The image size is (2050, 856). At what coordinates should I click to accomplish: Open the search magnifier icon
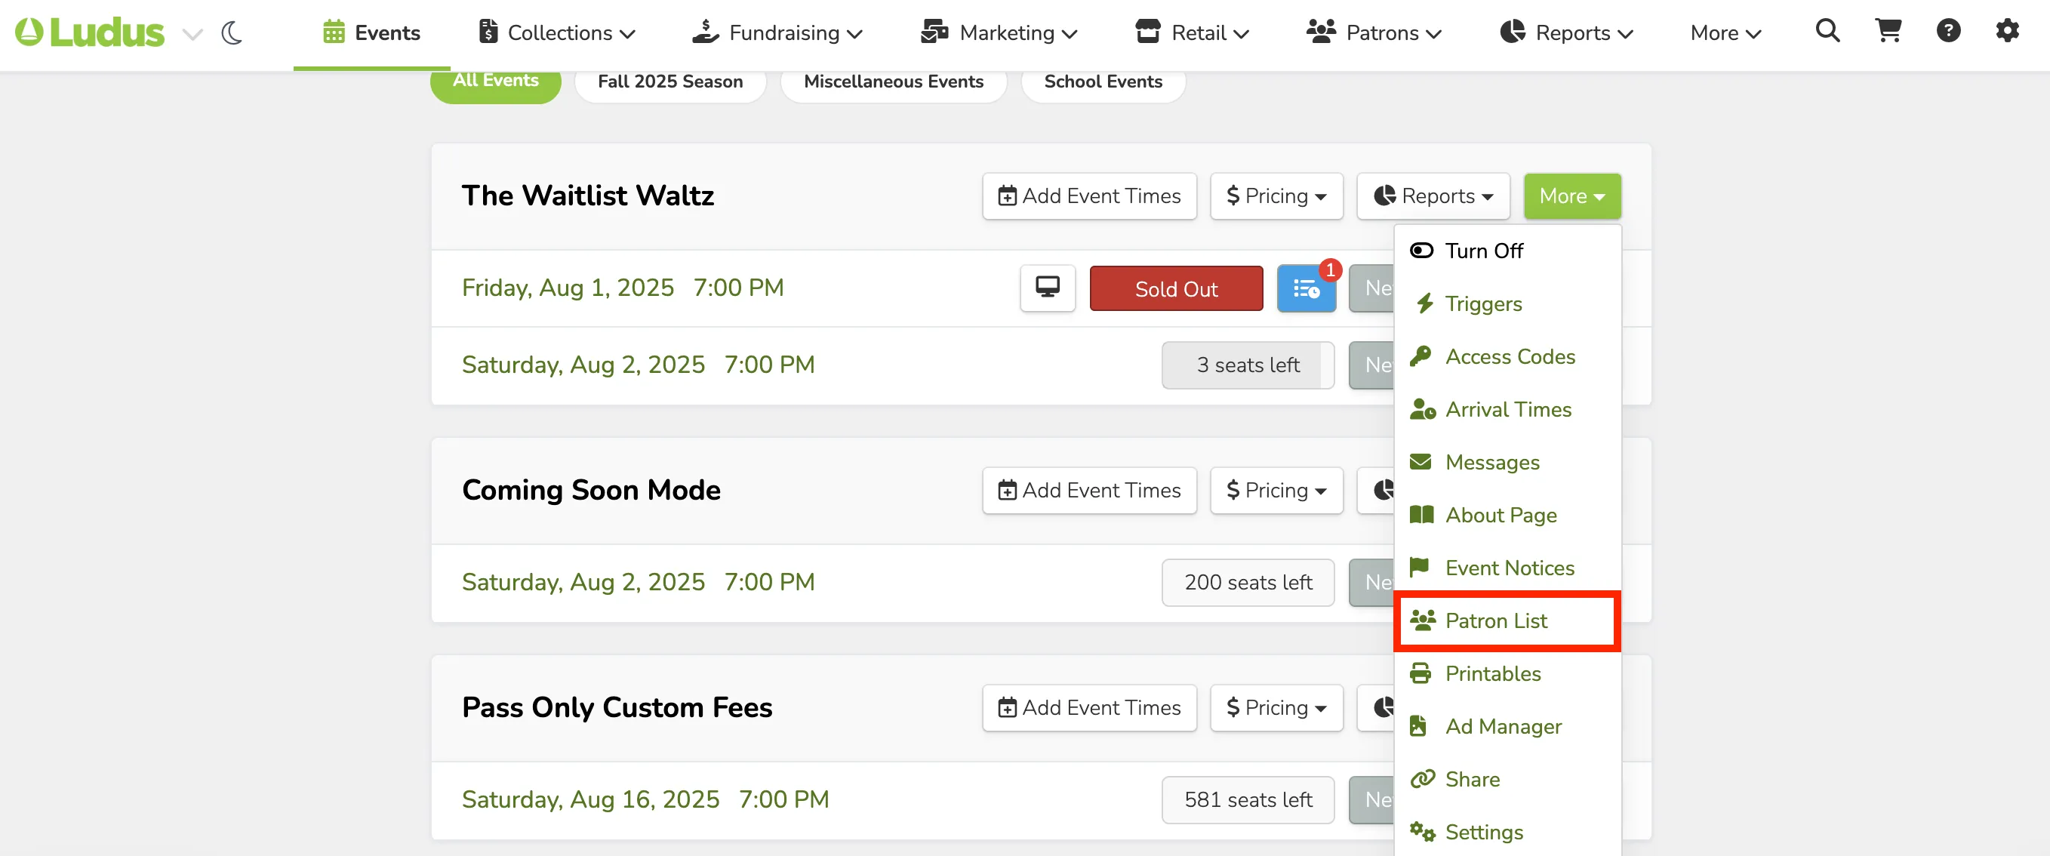coord(1827,31)
